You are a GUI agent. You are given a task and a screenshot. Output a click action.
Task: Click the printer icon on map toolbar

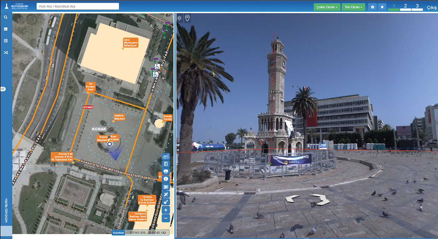[165, 172]
